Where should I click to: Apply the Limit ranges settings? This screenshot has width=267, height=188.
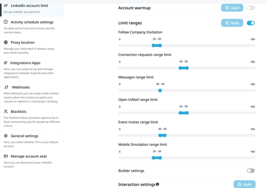pos(232,23)
